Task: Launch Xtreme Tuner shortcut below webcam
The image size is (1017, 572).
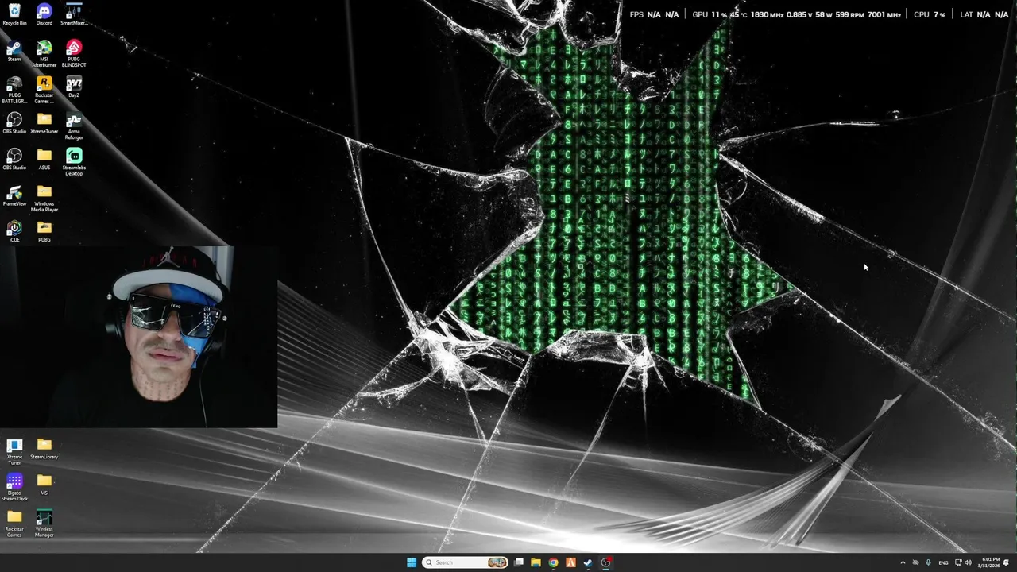Action: (14, 451)
